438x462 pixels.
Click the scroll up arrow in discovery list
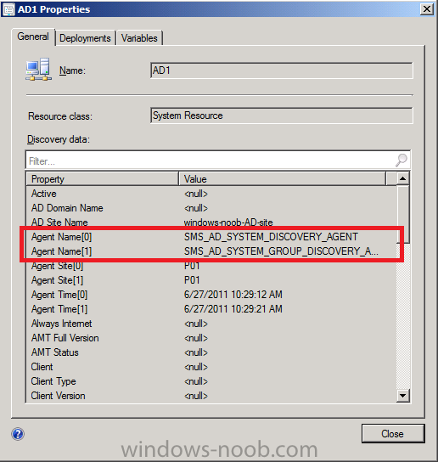[402, 178]
